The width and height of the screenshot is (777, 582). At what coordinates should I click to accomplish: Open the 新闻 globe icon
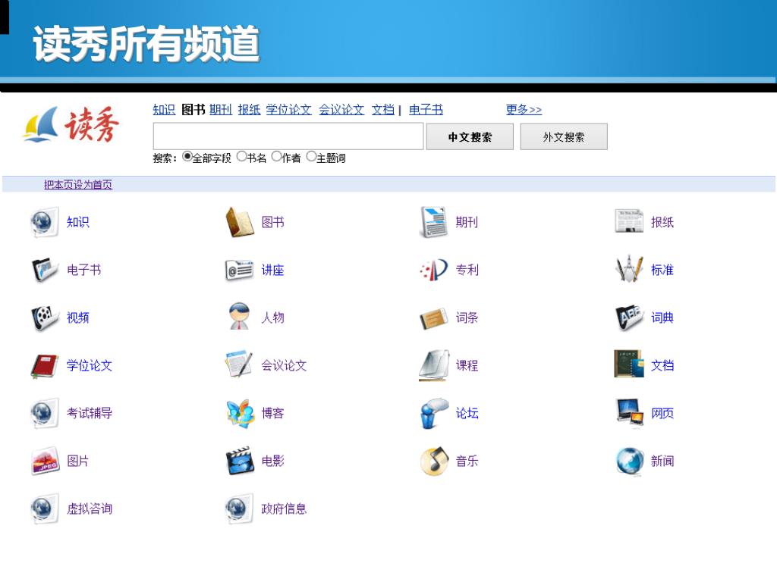629,462
